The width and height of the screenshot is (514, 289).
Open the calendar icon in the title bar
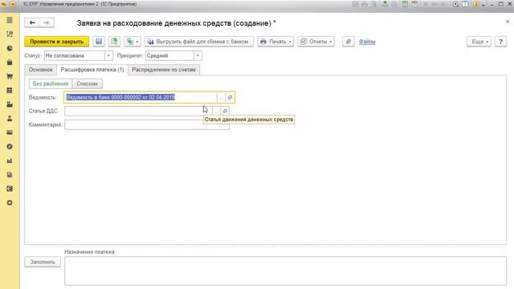414,4
